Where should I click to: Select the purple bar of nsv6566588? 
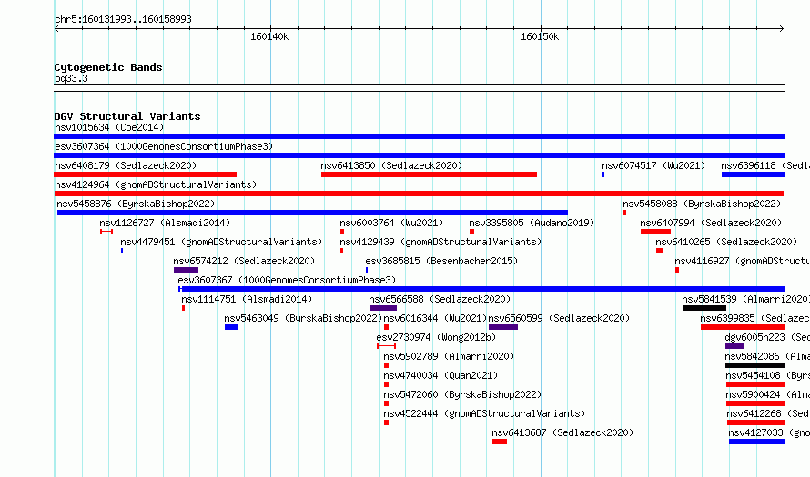pos(383,308)
